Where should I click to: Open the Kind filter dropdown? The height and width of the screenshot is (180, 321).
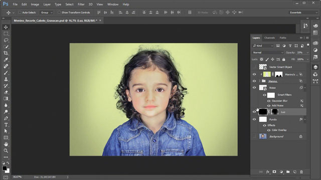point(263,45)
